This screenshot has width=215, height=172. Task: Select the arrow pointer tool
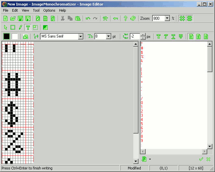click(6, 27)
